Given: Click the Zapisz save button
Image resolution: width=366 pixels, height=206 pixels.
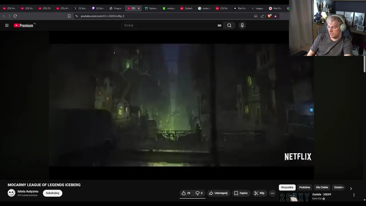Looking at the screenshot, I should (x=241, y=193).
